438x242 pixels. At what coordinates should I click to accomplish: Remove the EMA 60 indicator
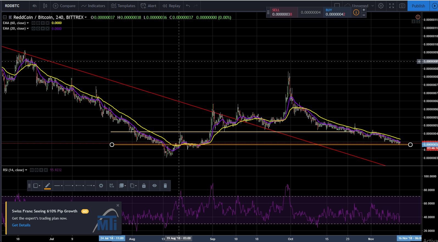tap(47, 23)
